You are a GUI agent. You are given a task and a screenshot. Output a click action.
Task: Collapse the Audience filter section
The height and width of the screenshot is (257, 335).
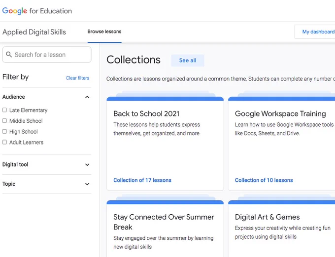pyautogui.click(x=87, y=97)
